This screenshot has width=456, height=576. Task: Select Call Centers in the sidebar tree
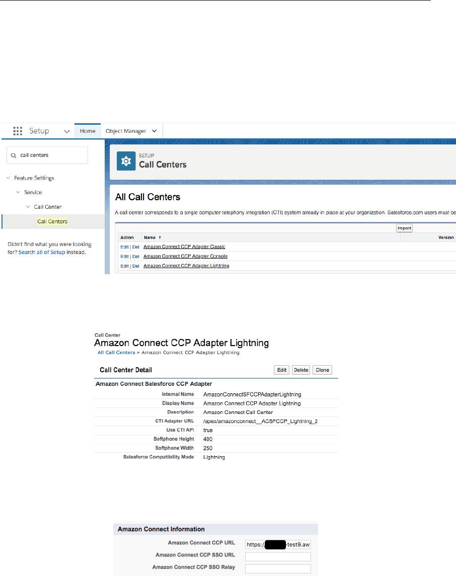point(52,221)
